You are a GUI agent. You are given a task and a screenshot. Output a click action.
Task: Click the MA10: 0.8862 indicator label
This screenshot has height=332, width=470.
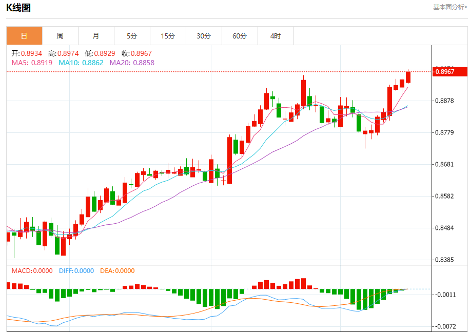(x=81, y=63)
